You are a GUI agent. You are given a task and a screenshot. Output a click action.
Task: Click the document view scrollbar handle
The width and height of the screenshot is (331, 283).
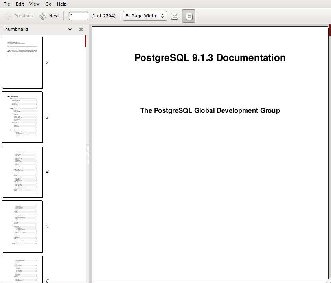coord(330,30)
